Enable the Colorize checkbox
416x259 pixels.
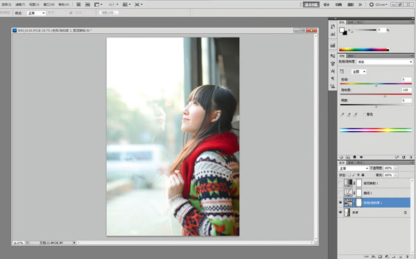365,114
